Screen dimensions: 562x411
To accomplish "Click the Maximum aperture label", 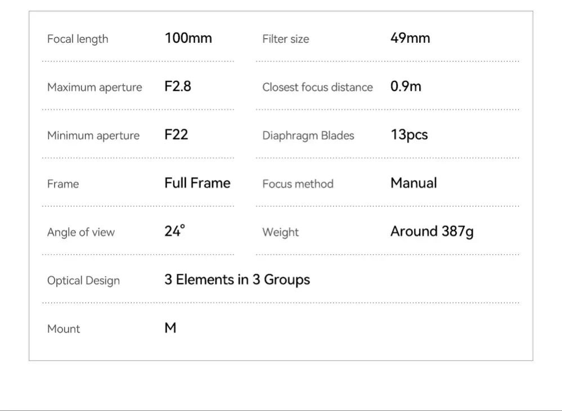I will click(95, 88).
